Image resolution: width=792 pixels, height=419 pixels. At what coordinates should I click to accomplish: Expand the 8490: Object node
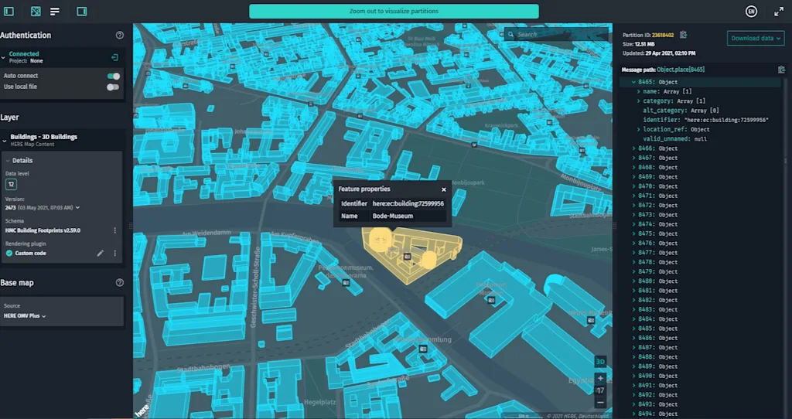634,376
